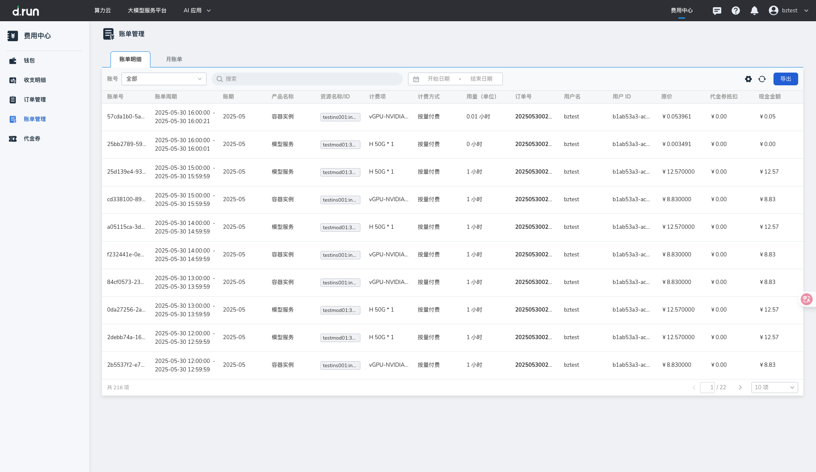Click the messages chat icon in header
The image size is (816, 472).
point(717,11)
